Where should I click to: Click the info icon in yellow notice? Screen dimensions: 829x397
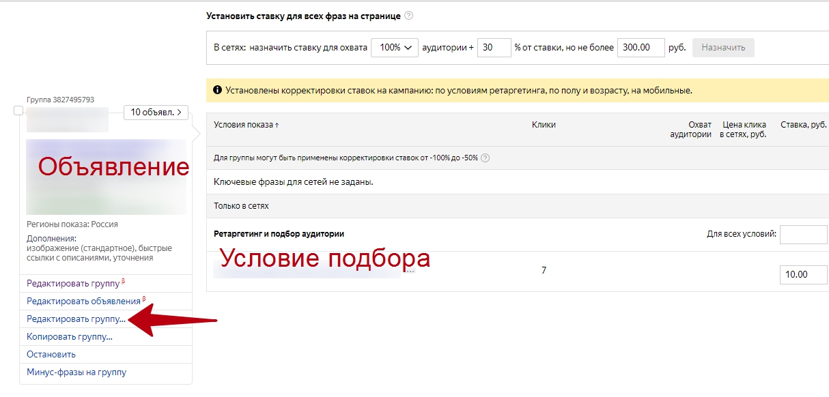pos(217,90)
